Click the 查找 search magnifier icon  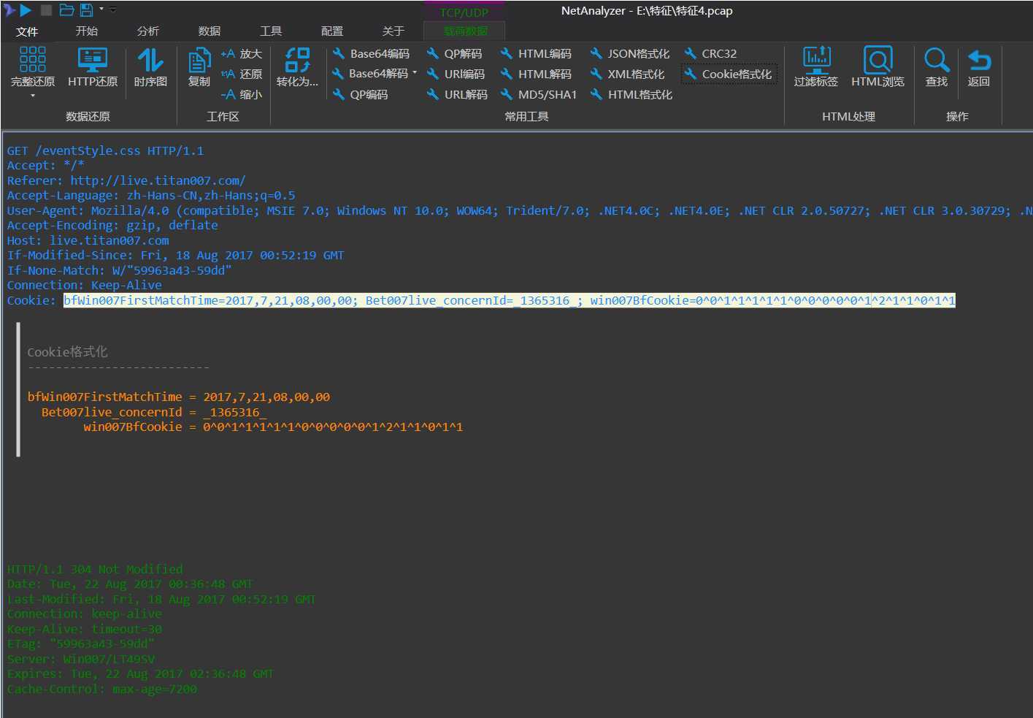point(937,59)
